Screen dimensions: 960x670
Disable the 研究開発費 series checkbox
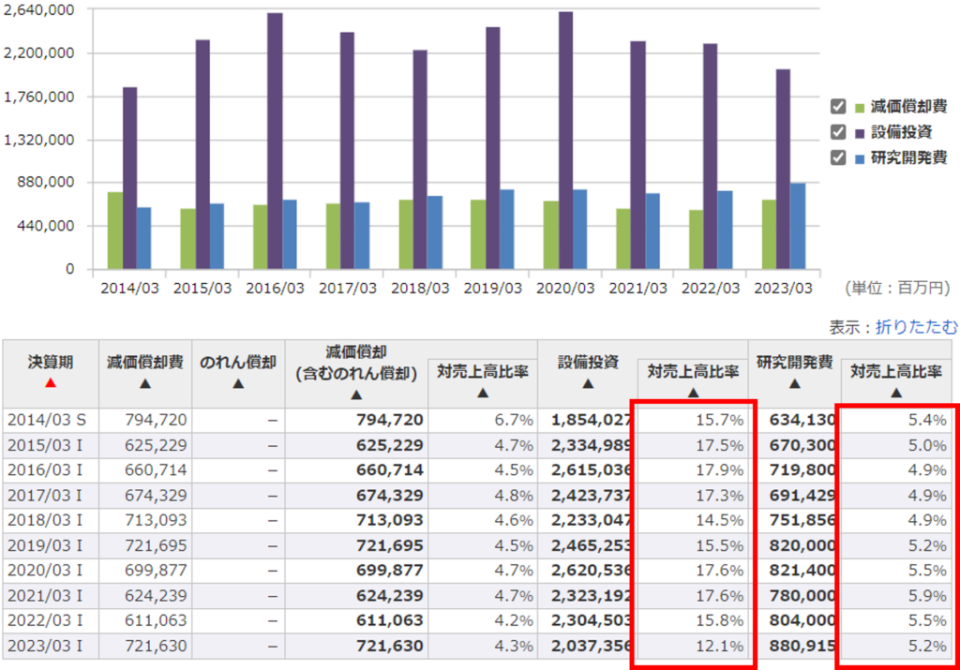pos(839,157)
